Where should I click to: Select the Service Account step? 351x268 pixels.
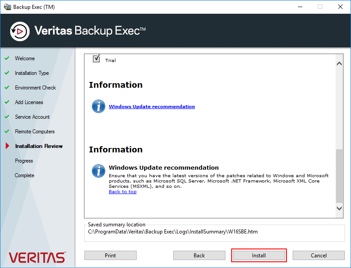32,117
